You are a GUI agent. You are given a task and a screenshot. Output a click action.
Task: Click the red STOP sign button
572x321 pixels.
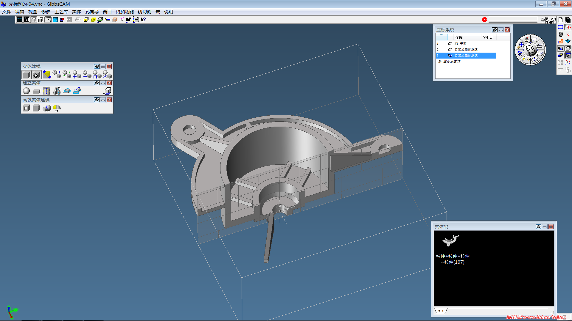click(x=484, y=20)
